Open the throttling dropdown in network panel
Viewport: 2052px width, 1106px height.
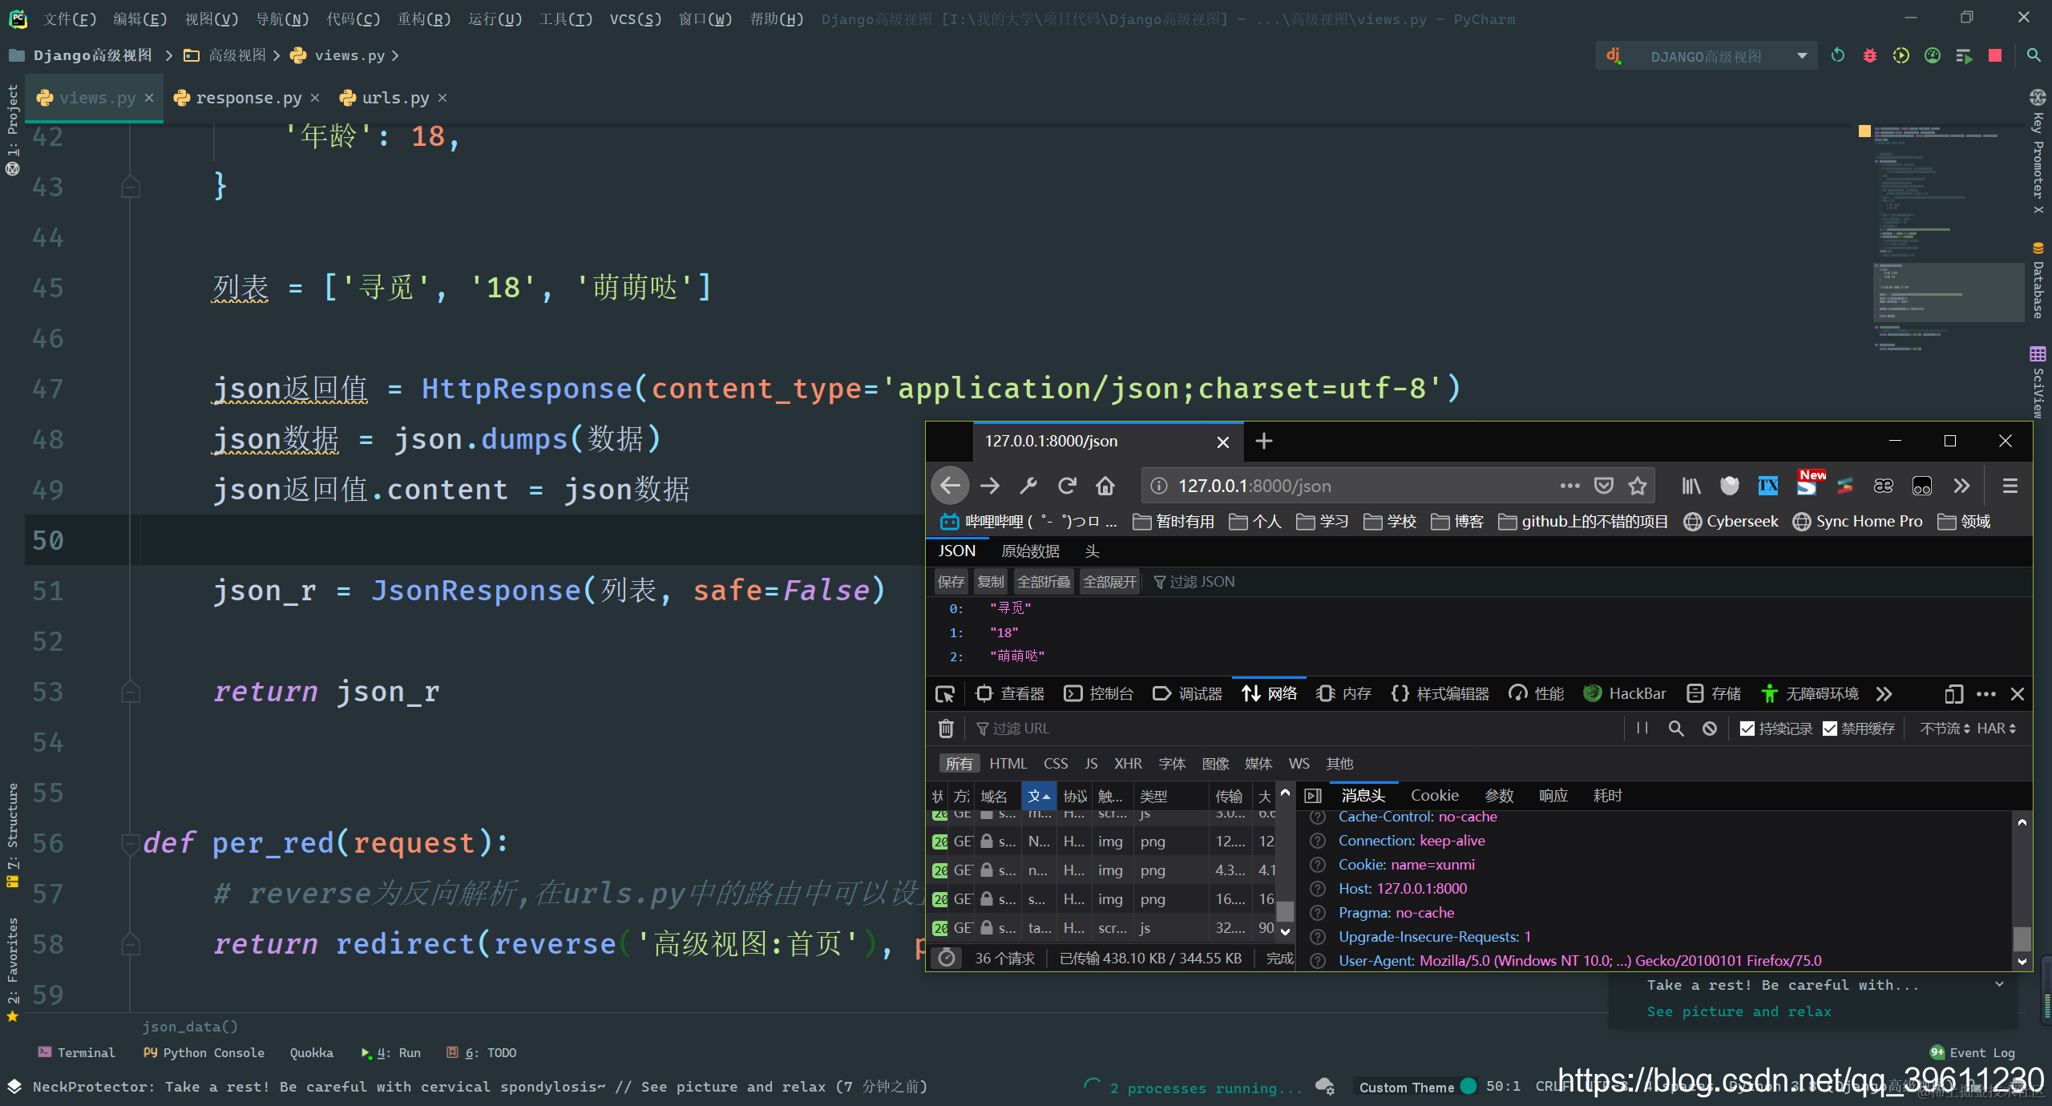pos(1944,729)
